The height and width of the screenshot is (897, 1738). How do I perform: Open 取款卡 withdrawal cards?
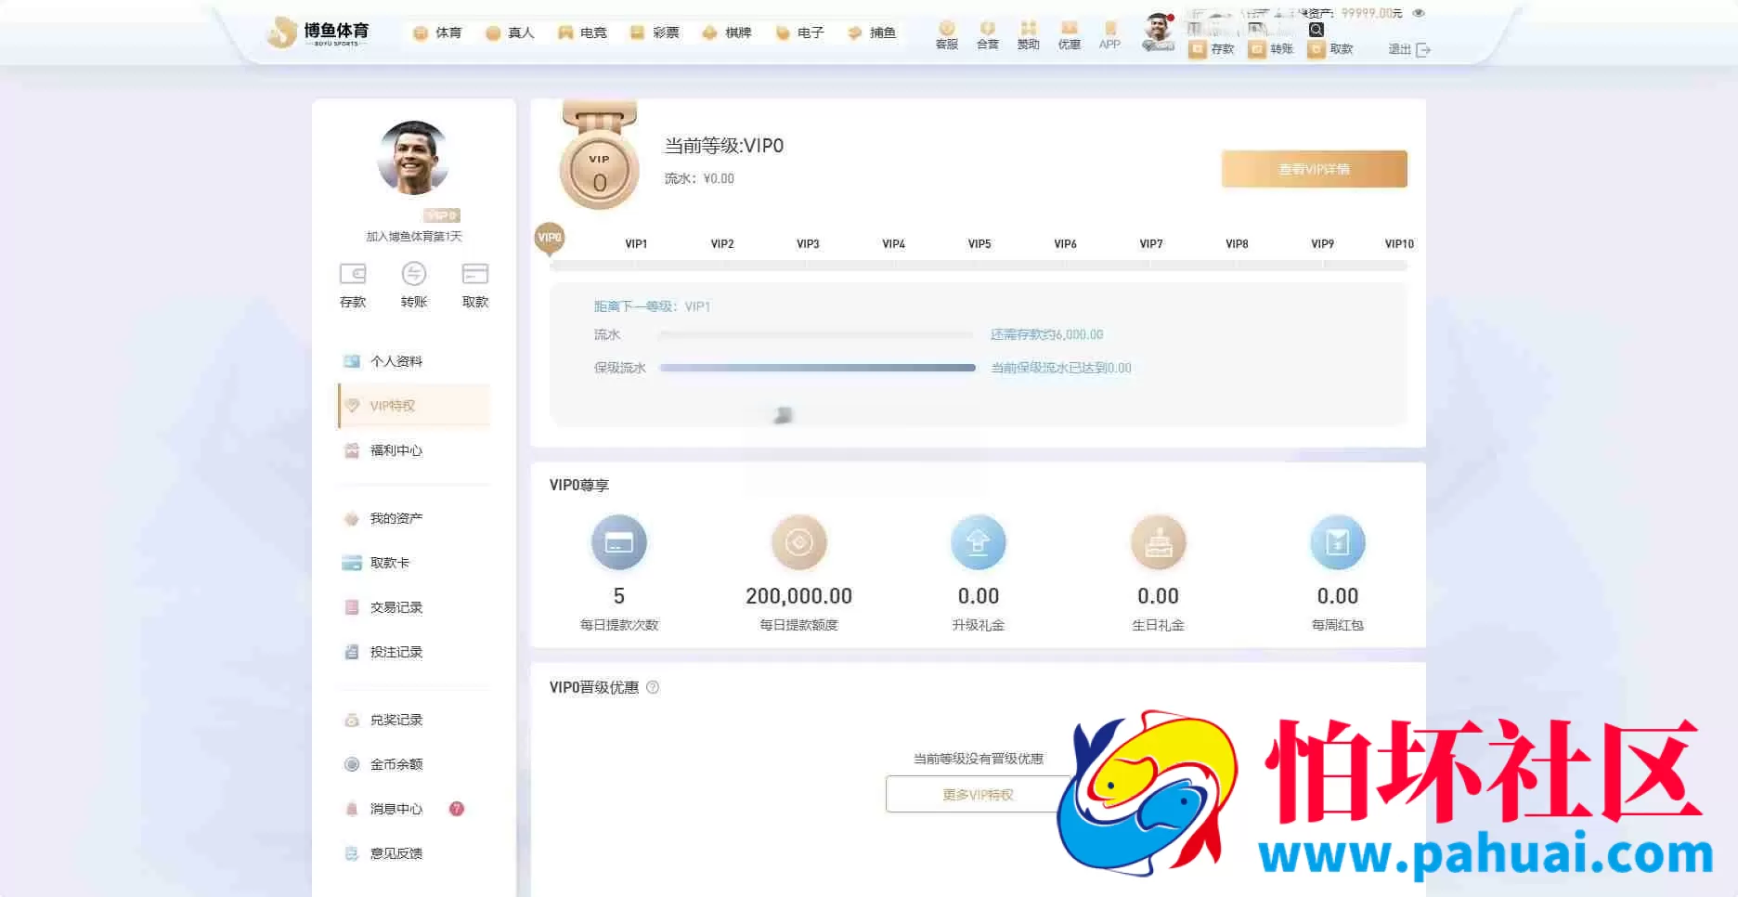[413, 563]
